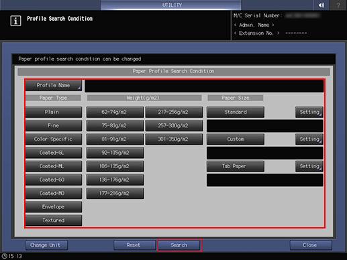Click the M/C Serial Number text
347x260 pixels.
click(x=258, y=15)
